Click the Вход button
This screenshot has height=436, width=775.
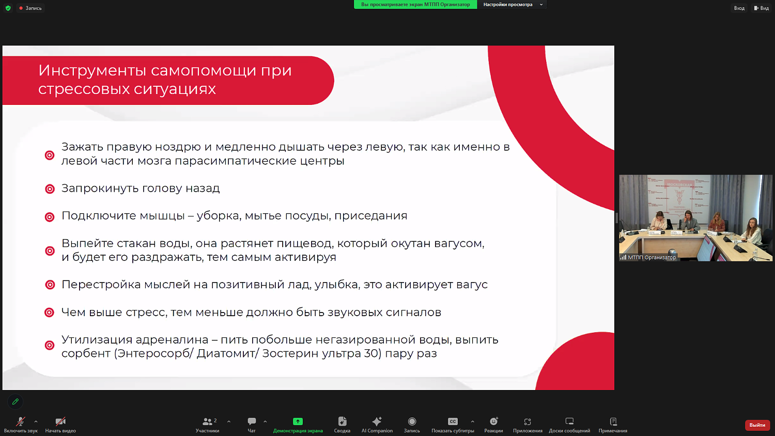pyautogui.click(x=739, y=8)
